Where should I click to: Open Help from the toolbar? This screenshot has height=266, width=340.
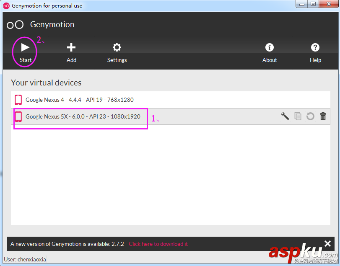click(x=315, y=52)
